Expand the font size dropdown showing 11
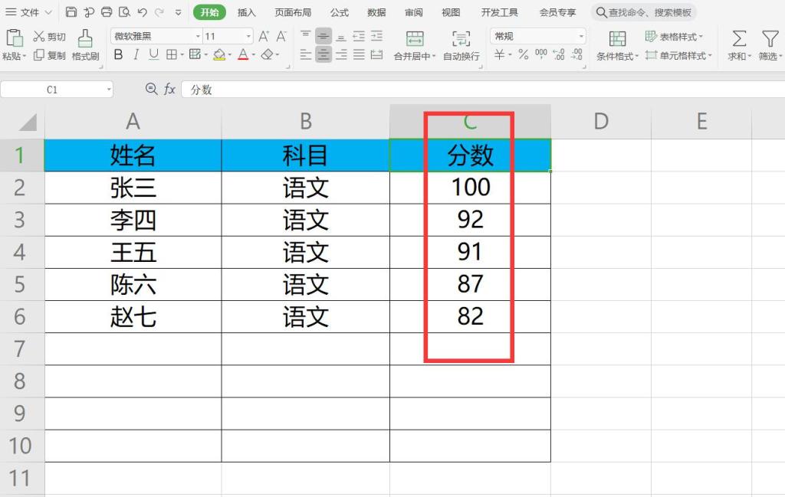Screen dimensions: 785x497 point(248,37)
